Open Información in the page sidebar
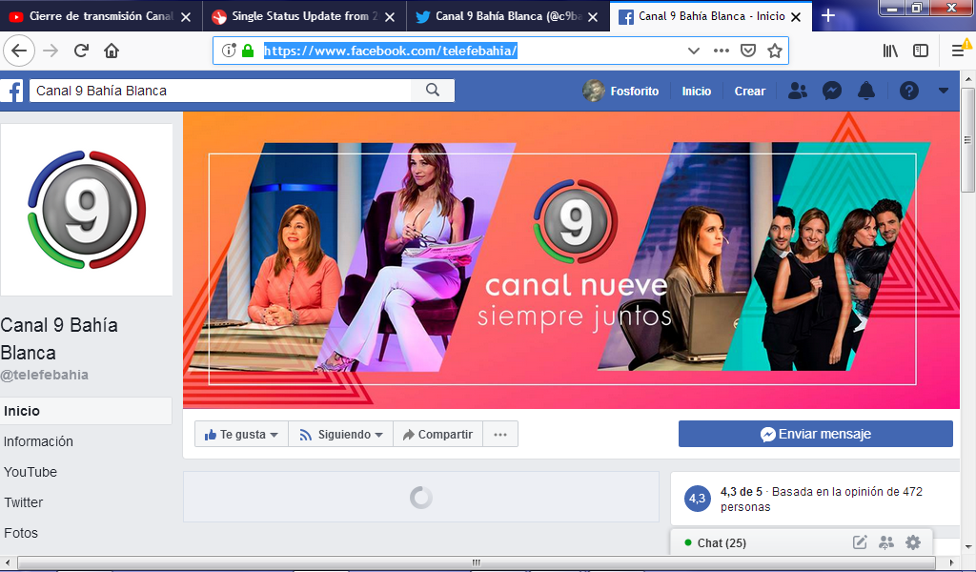Screen dimensions: 976x572 [x=38, y=441]
